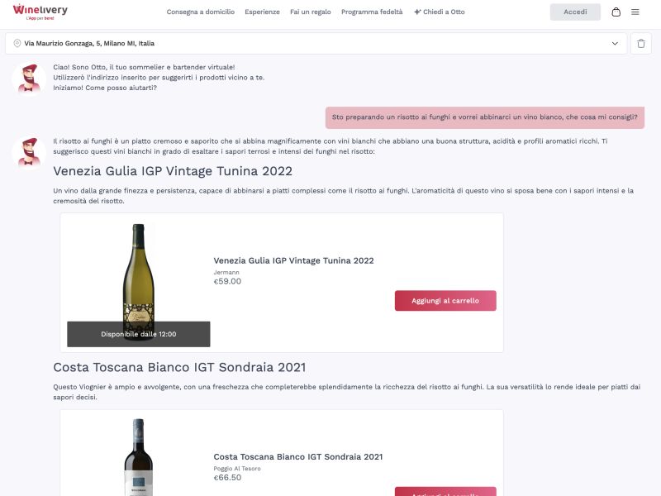Click the Winelivery logo
The width and height of the screenshot is (661, 496).
click(40, 12)
